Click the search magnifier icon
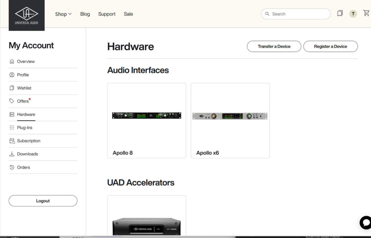The height and width of the screenshot is (238, 371). point(267,14)
